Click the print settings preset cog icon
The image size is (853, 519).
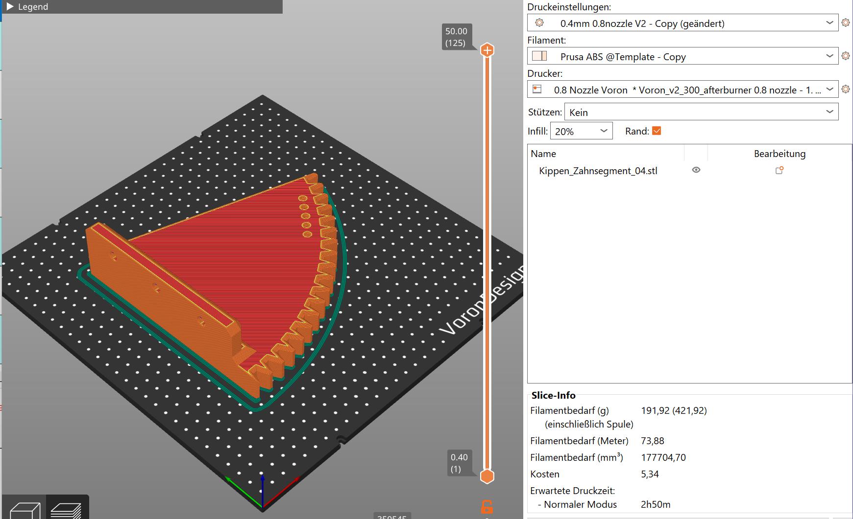click(x=539, y=23)
